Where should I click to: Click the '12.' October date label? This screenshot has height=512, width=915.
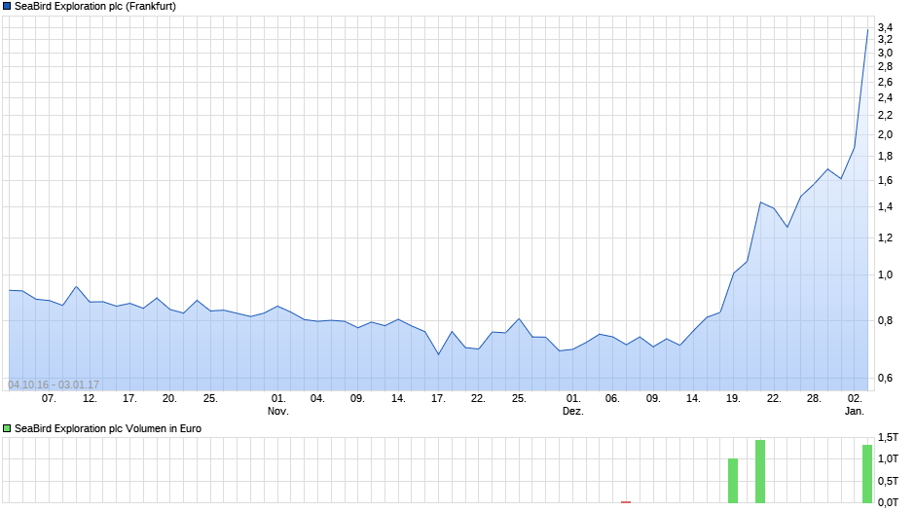tap(90, 398)
